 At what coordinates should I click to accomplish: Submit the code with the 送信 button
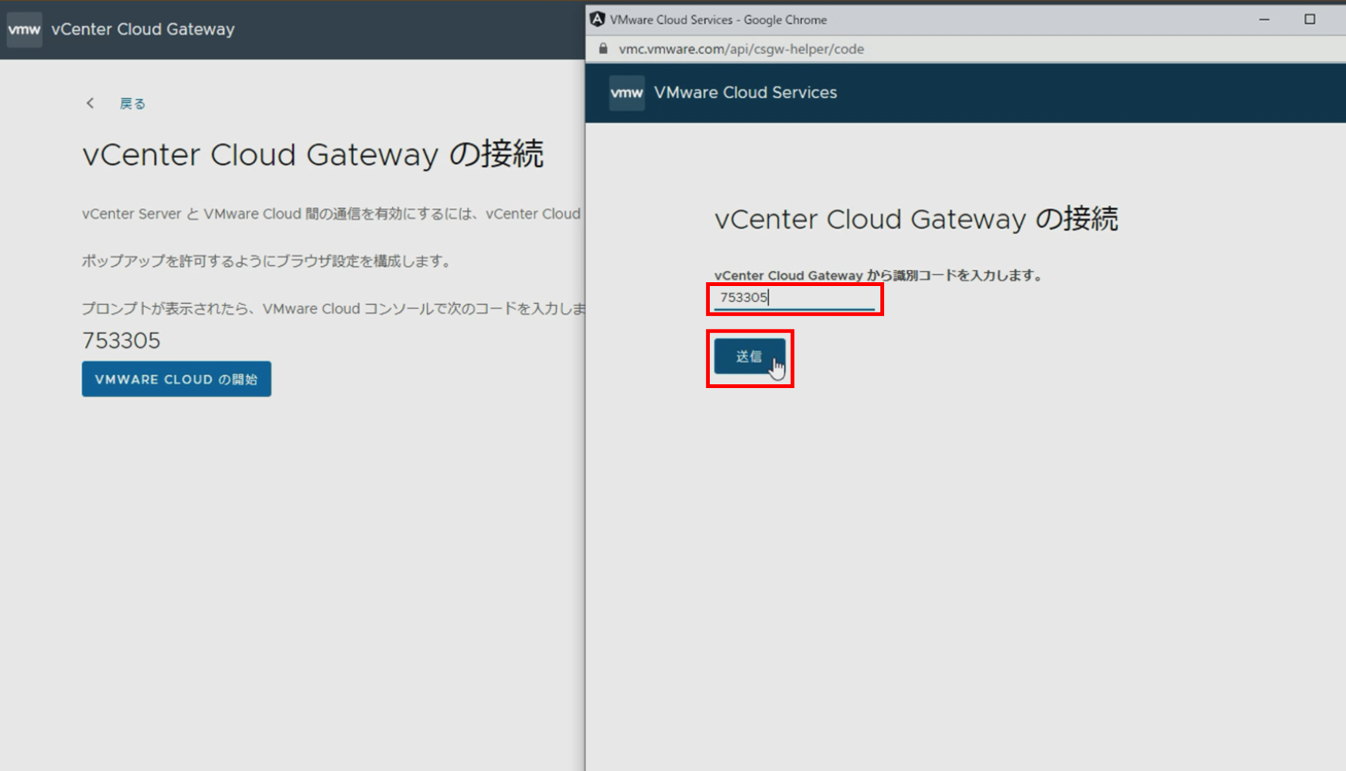click(x=749, y=357)
